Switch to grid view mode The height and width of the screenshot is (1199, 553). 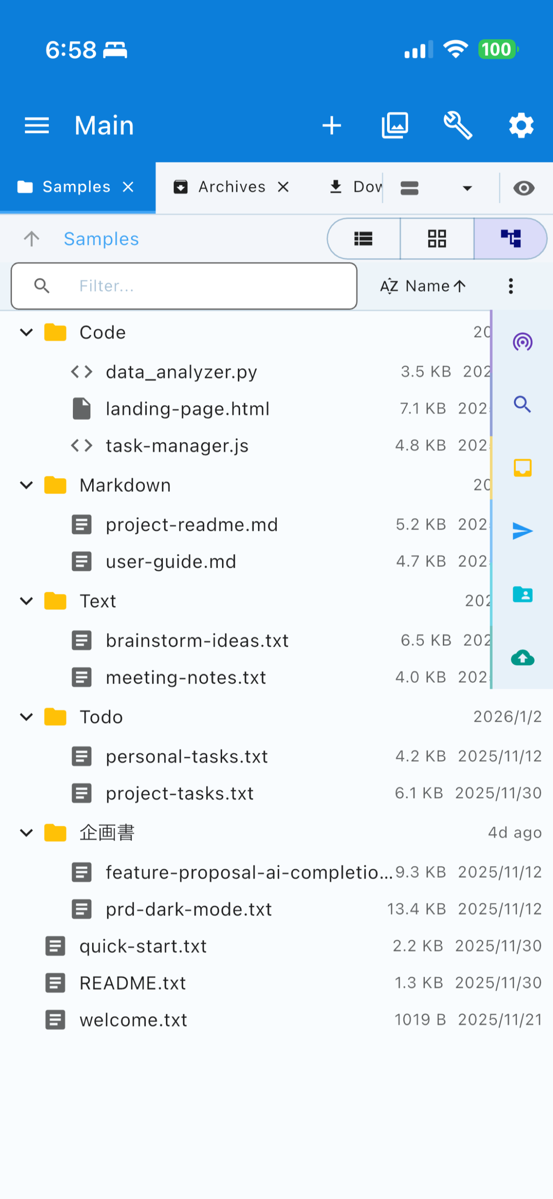point(437,239)
